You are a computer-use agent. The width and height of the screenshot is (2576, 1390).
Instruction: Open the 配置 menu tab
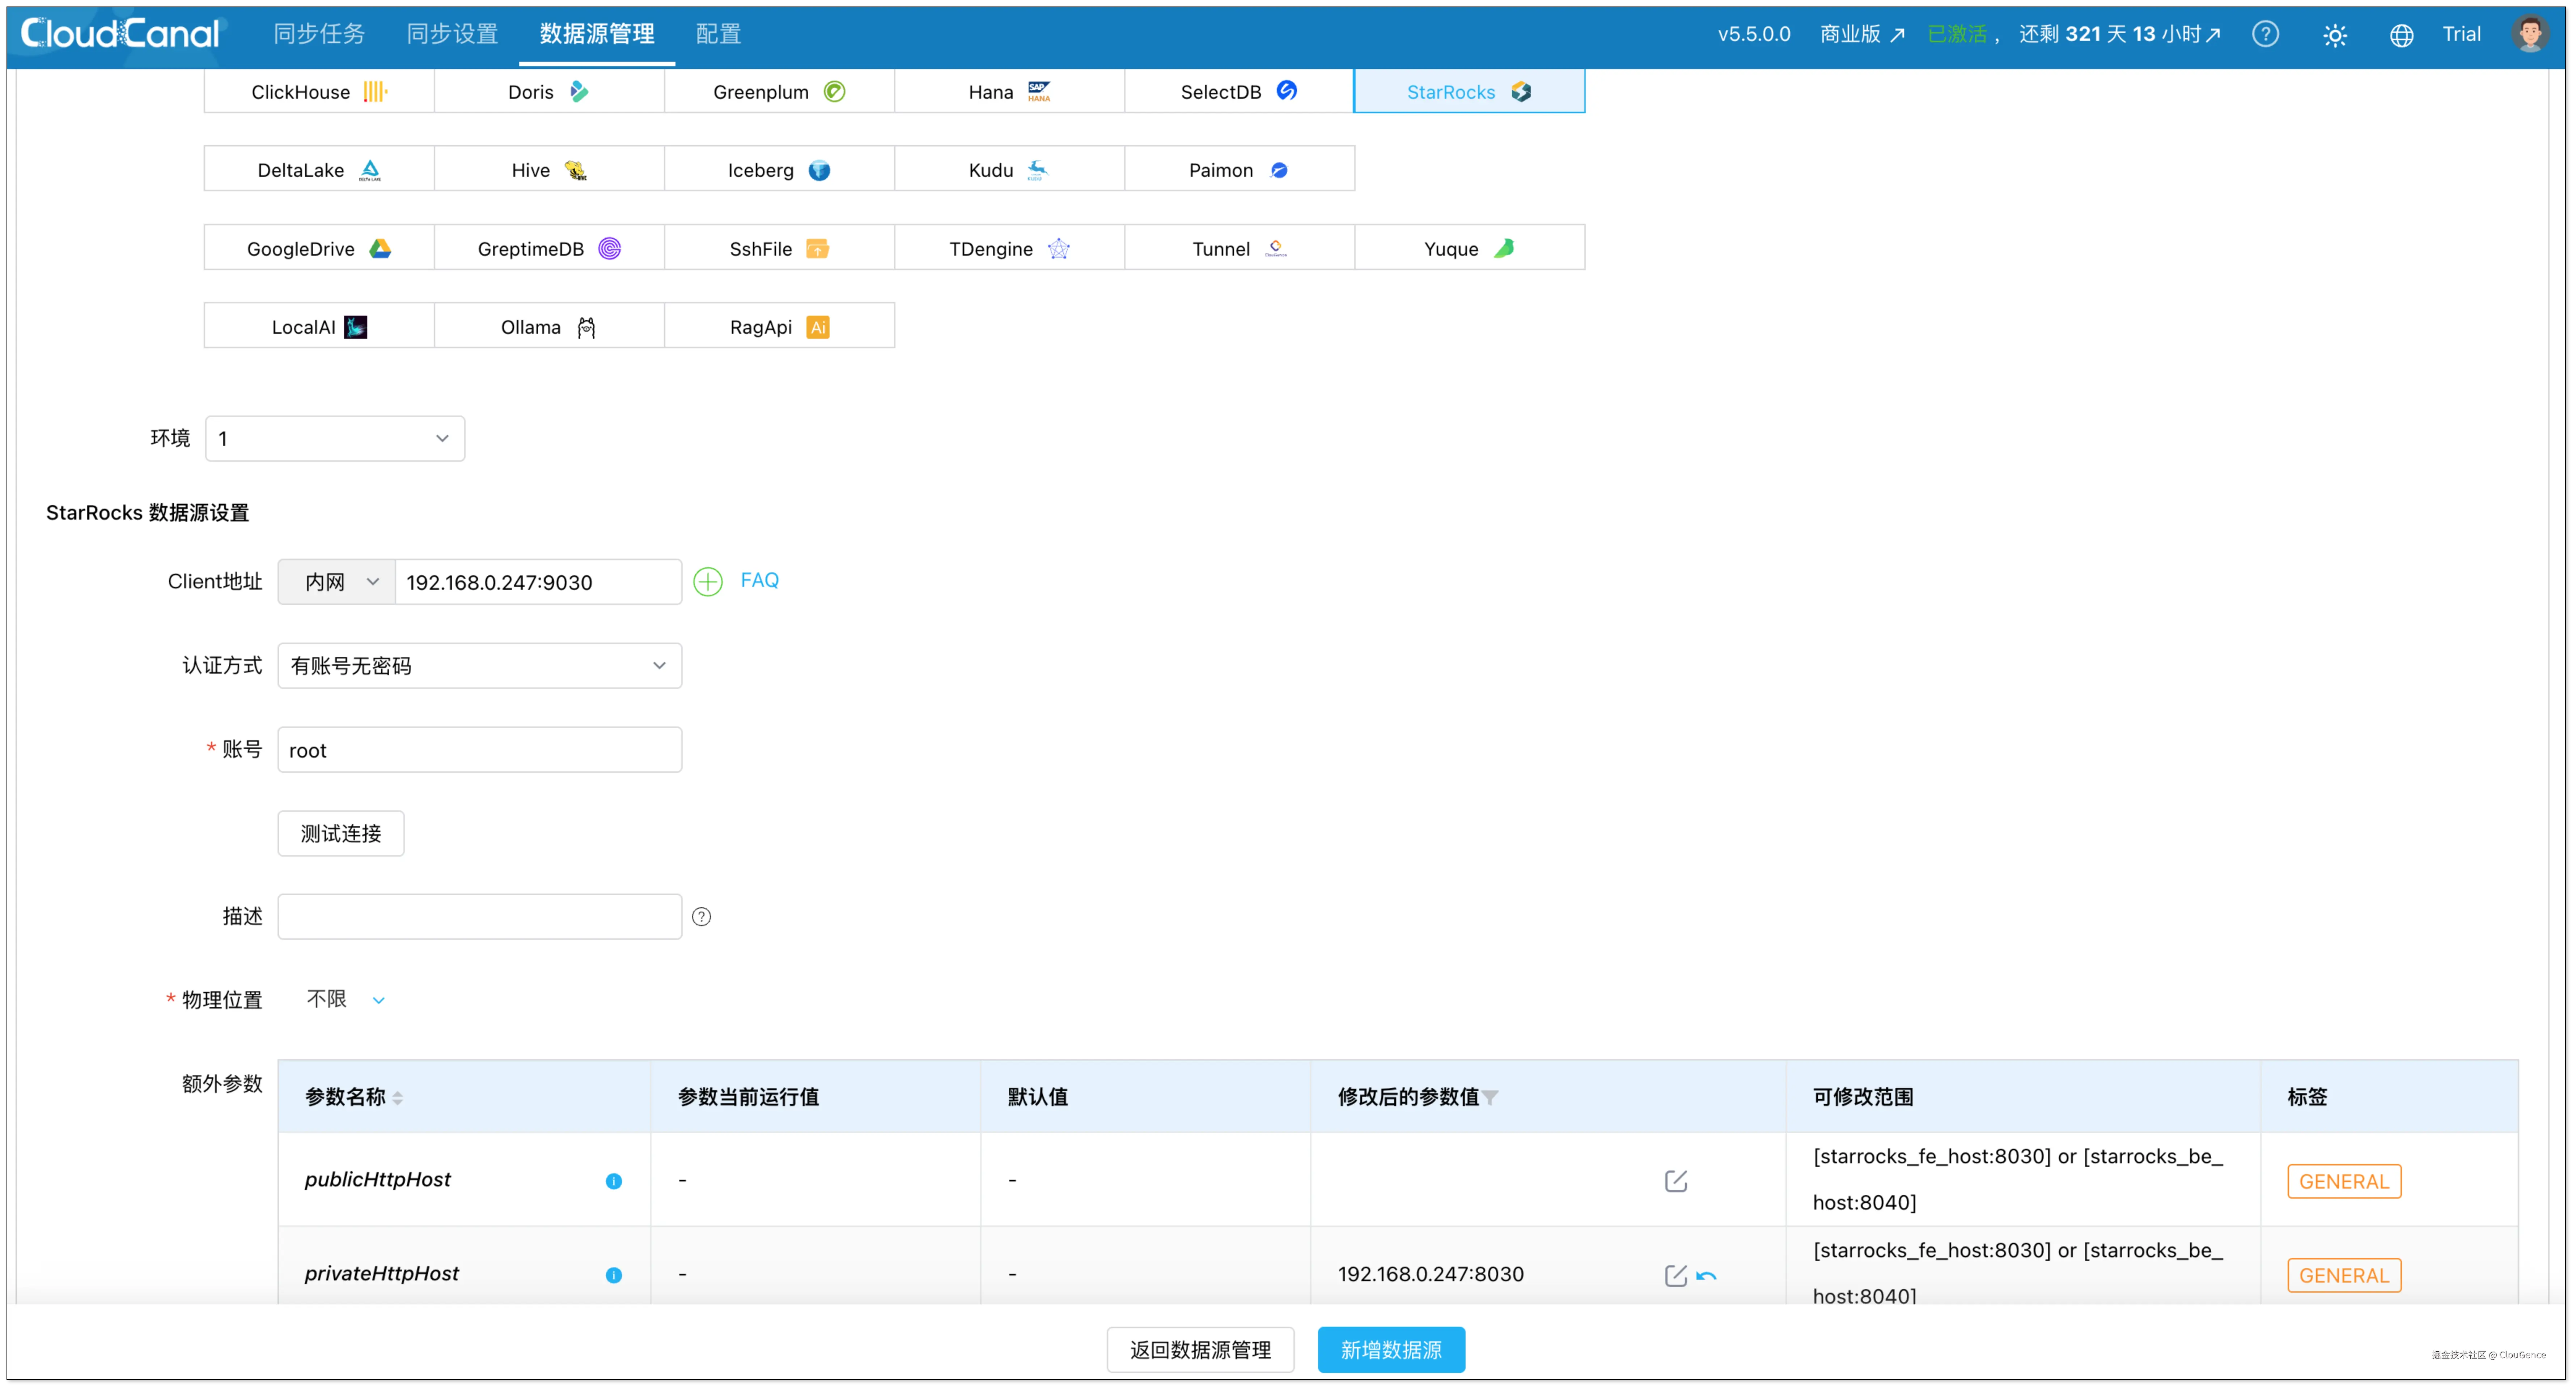[x=718, y=34]
